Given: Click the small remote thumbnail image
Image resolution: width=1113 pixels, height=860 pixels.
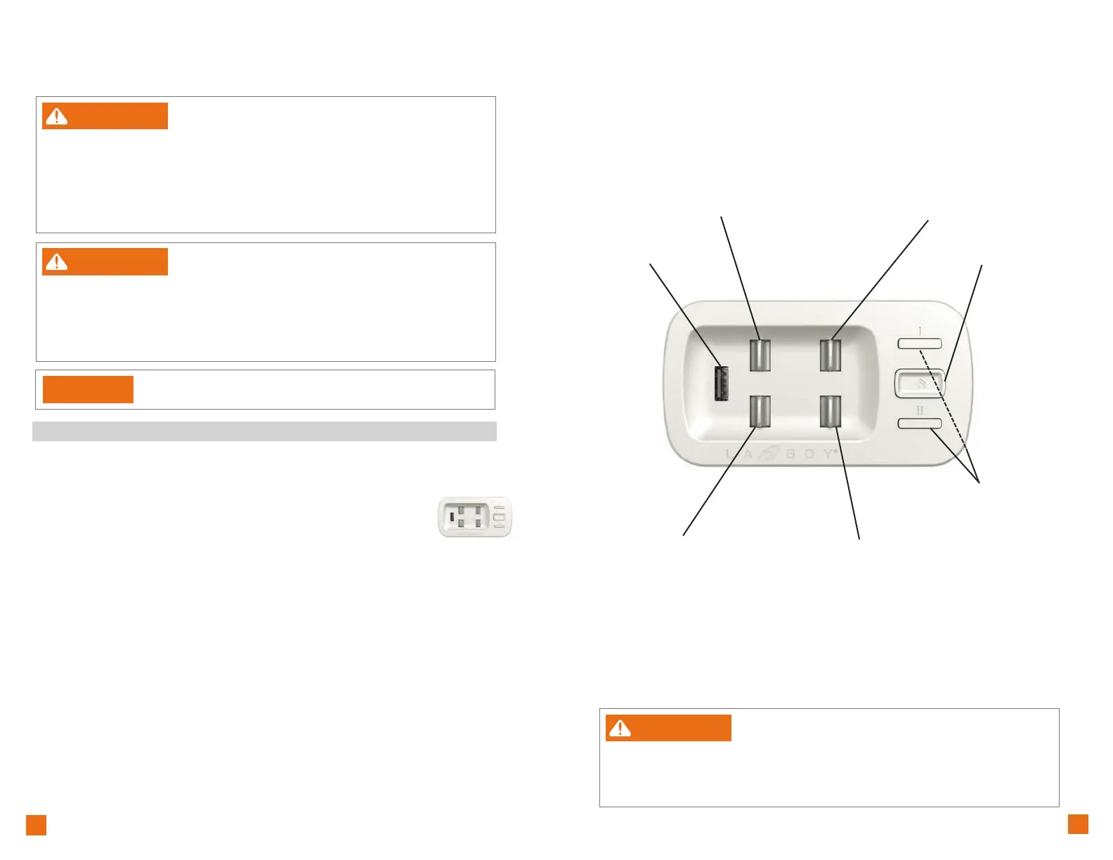Looking at the screenshot, I should (475, 517).
